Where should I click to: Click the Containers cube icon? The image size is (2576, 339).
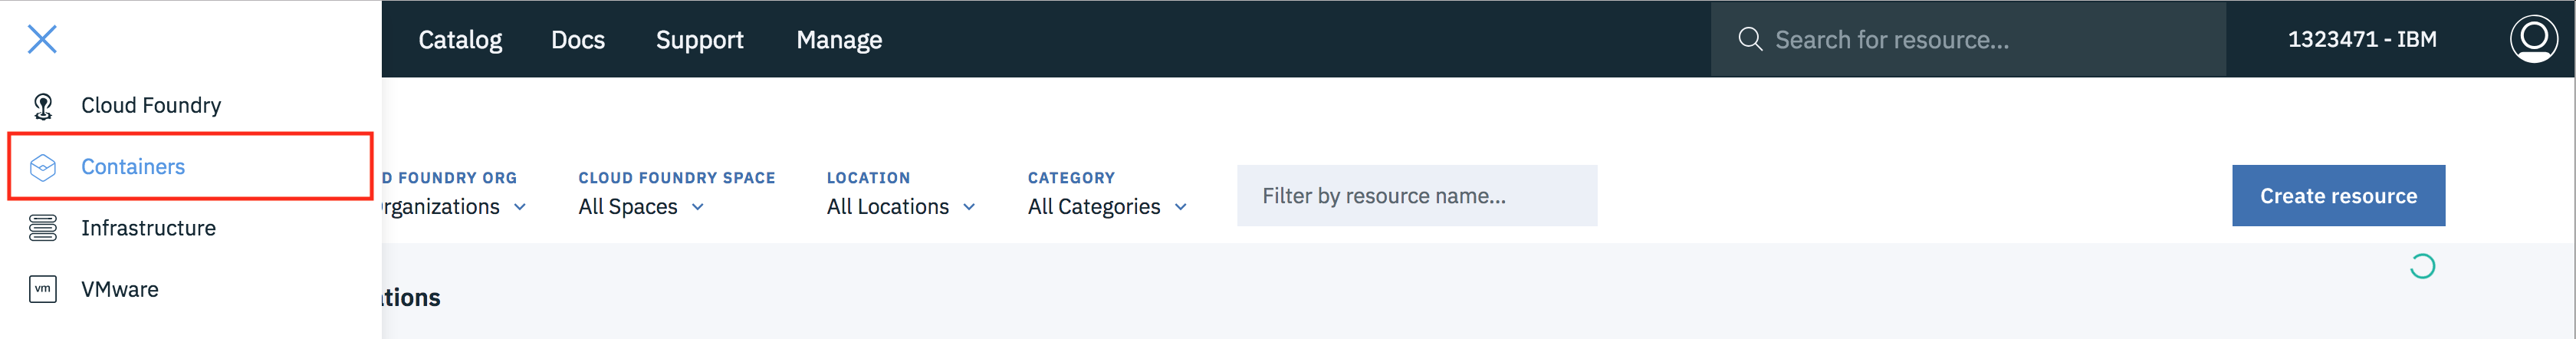pyautogui.click(x=43, y=167)
